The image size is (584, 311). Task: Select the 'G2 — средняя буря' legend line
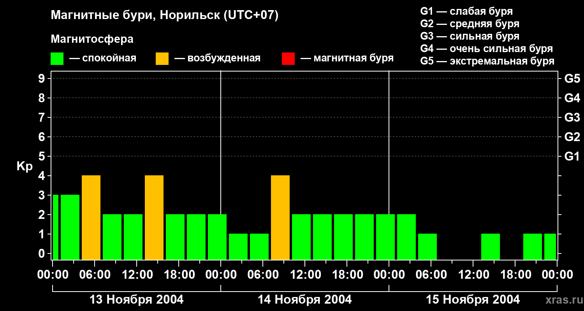click(x=470, y=24)
